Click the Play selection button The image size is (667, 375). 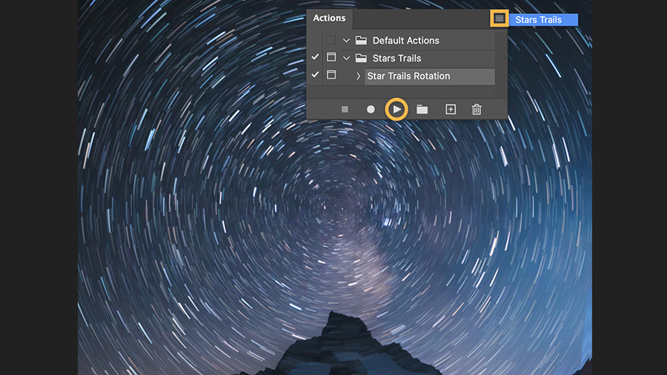[396, 109]
